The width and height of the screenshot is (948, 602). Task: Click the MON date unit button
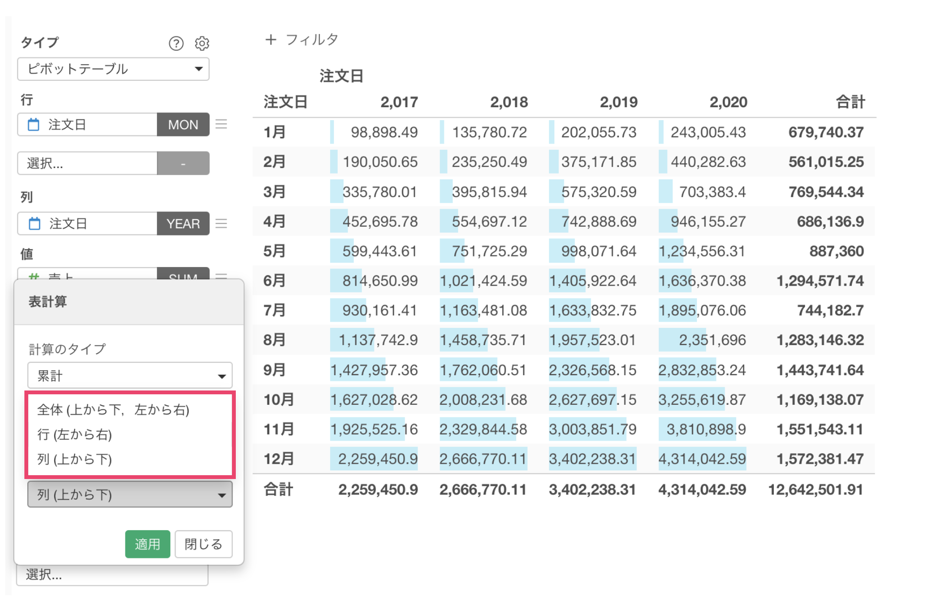(x=183, y=125)
